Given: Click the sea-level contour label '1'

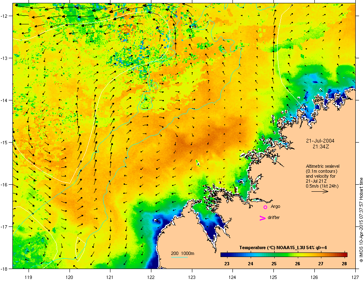Looking at the screenshot, I should (x=77, y=250).
